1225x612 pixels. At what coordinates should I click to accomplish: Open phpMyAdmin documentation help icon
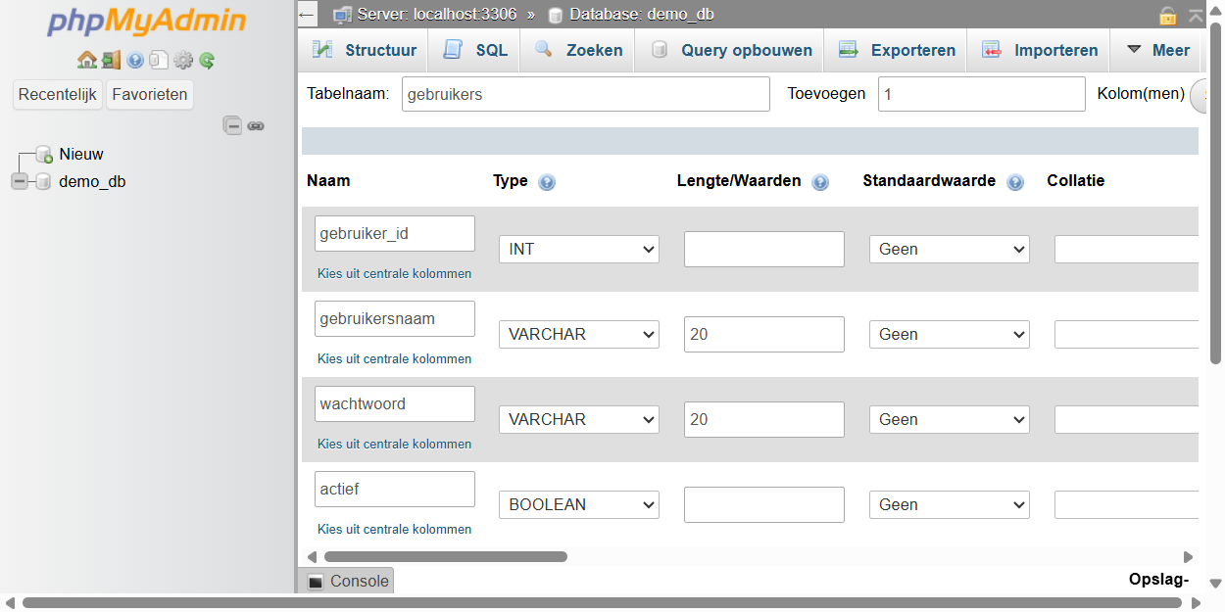point(135,61)
